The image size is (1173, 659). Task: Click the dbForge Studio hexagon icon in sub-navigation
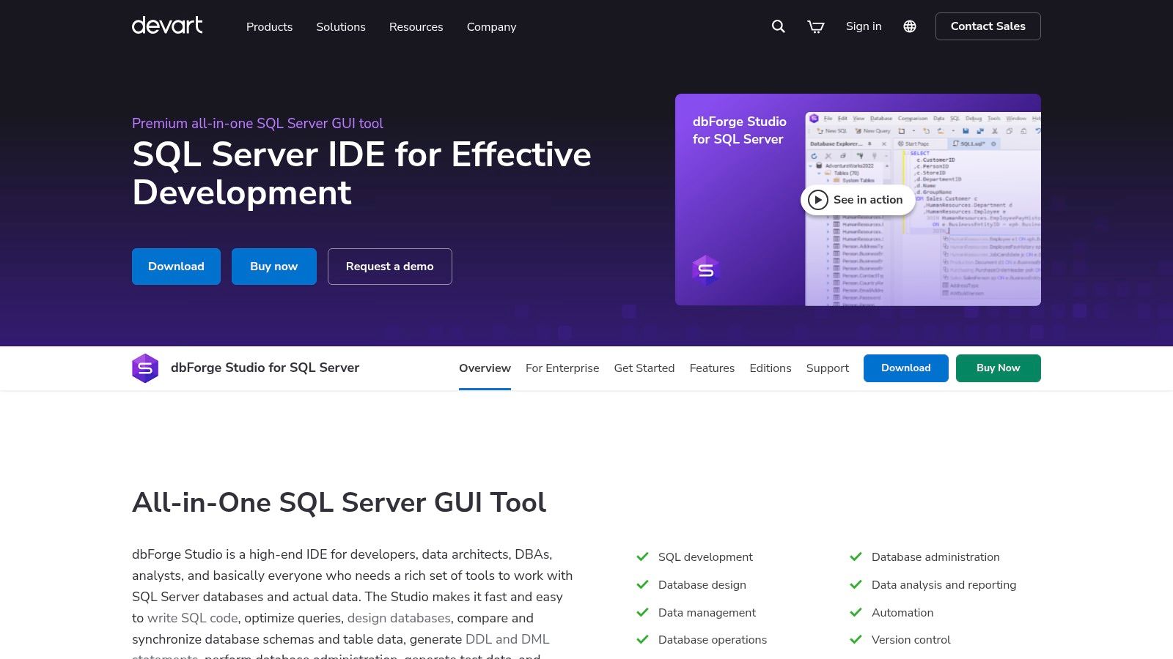[x=145, y=368]
